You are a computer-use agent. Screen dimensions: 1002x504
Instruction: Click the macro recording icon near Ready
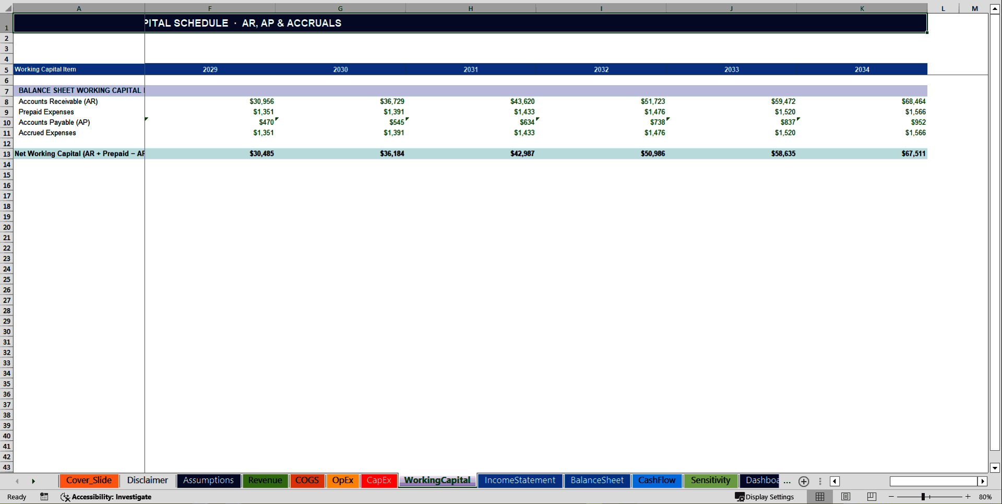click(44, 497)
